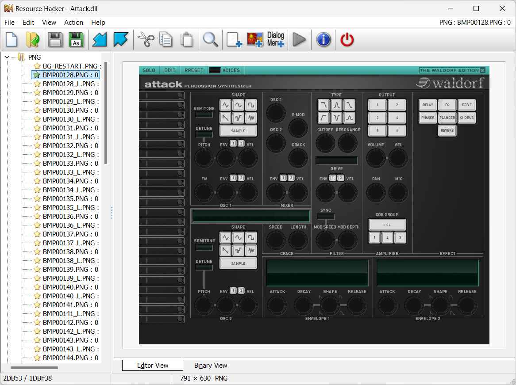Switch to the Editor View tab
Image resolution: width=516 pixels, height=385 pixels.
(x=153, y=365)
